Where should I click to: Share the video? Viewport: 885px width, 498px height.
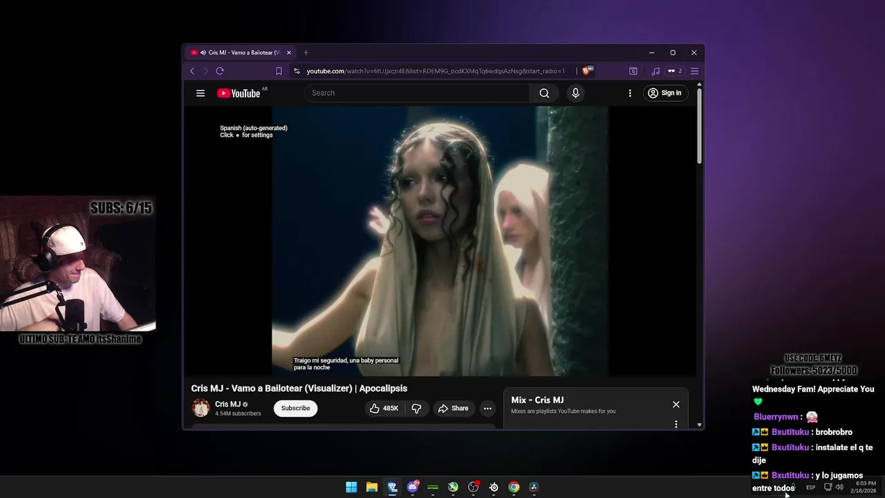click(453, 408)
